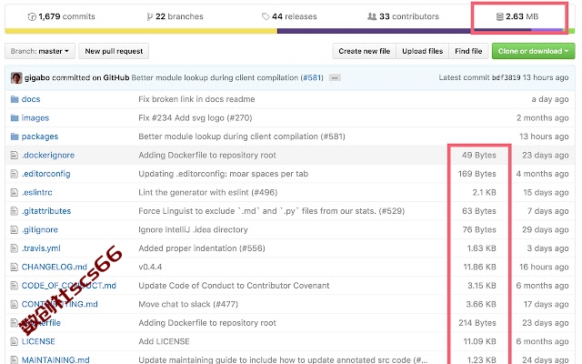Click the .editorconfig file icon

[x=15, y=174]
